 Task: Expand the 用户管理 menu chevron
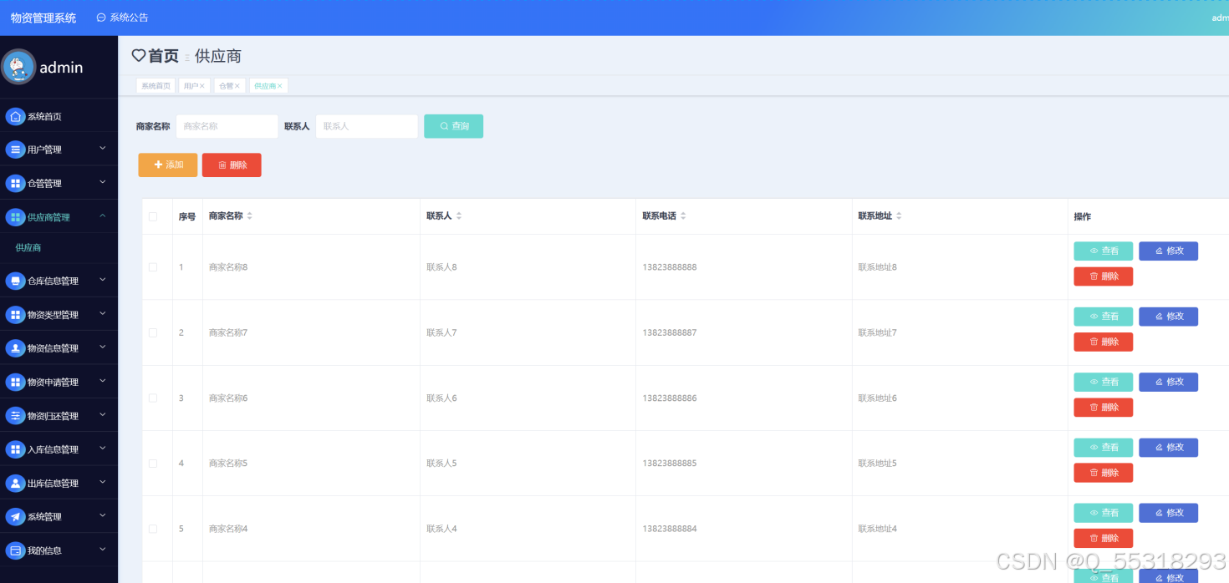click(x=103, y=149)
